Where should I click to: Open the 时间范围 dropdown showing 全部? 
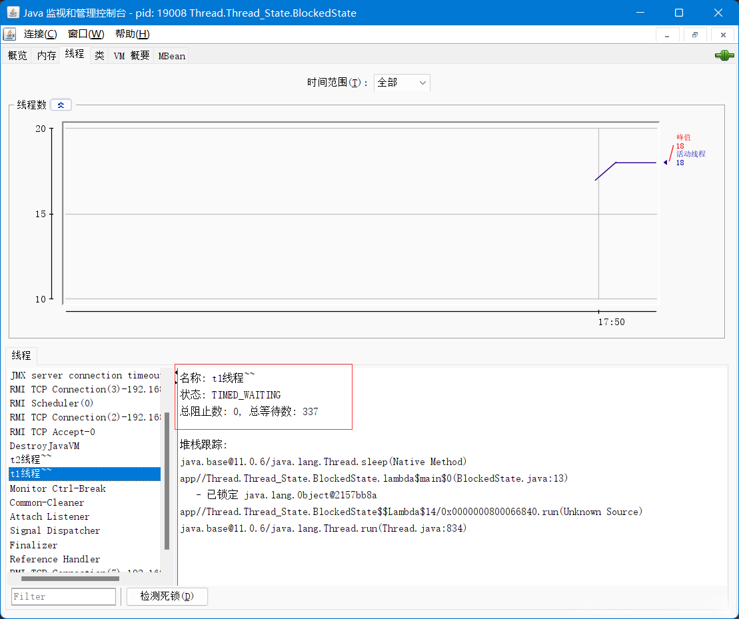point(402,83)
